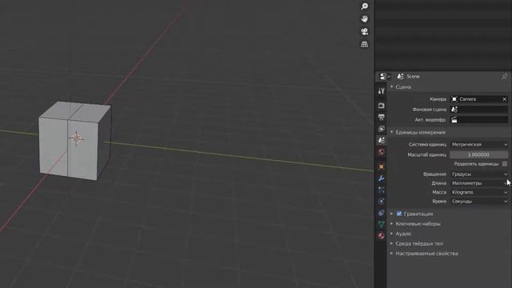Toggle the camera view icon
This screenshot has width=512, height=288.
click(x=365, y=31)
